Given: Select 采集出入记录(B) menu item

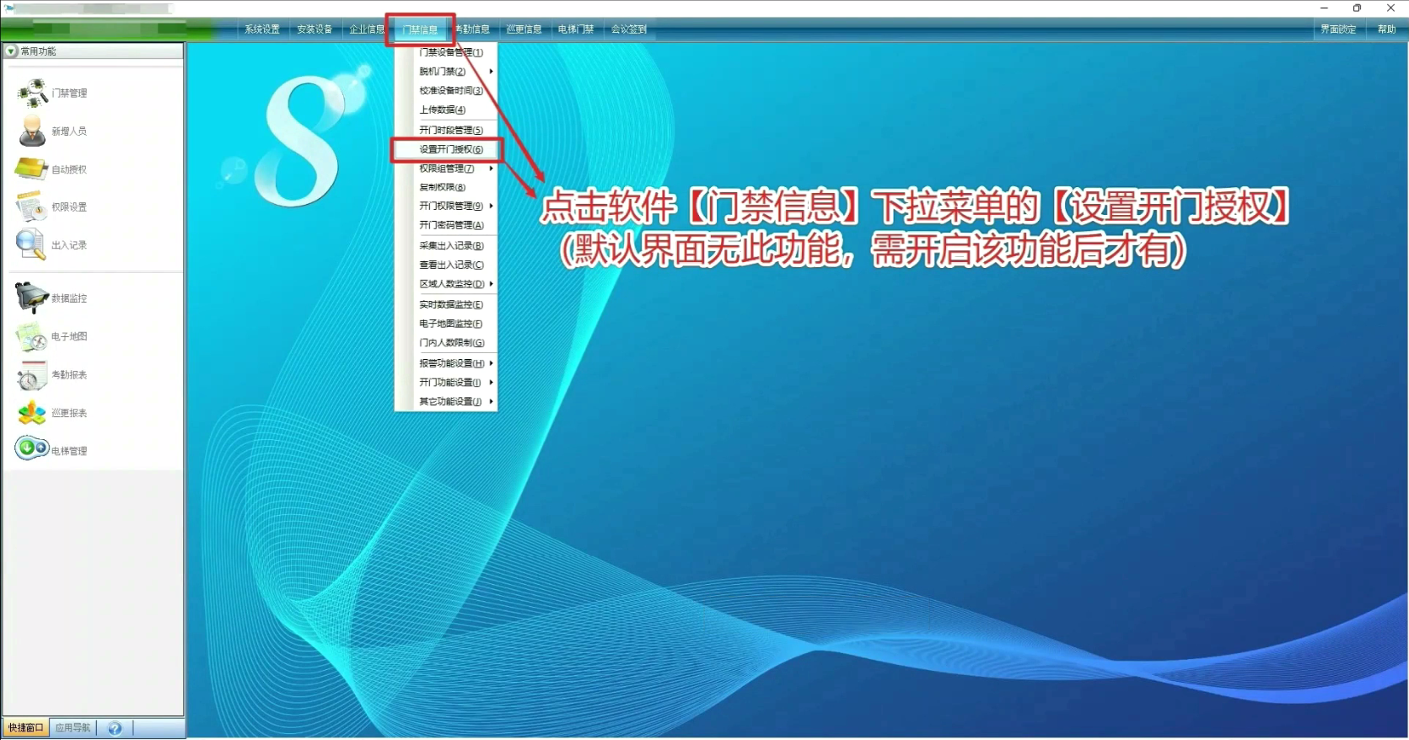Looking at the screenshot, I should 446,246.
